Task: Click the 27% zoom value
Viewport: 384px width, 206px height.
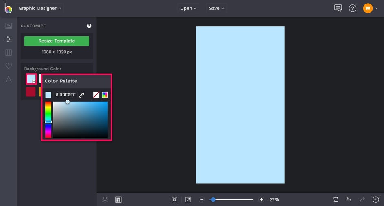Action: click(274, 199)
